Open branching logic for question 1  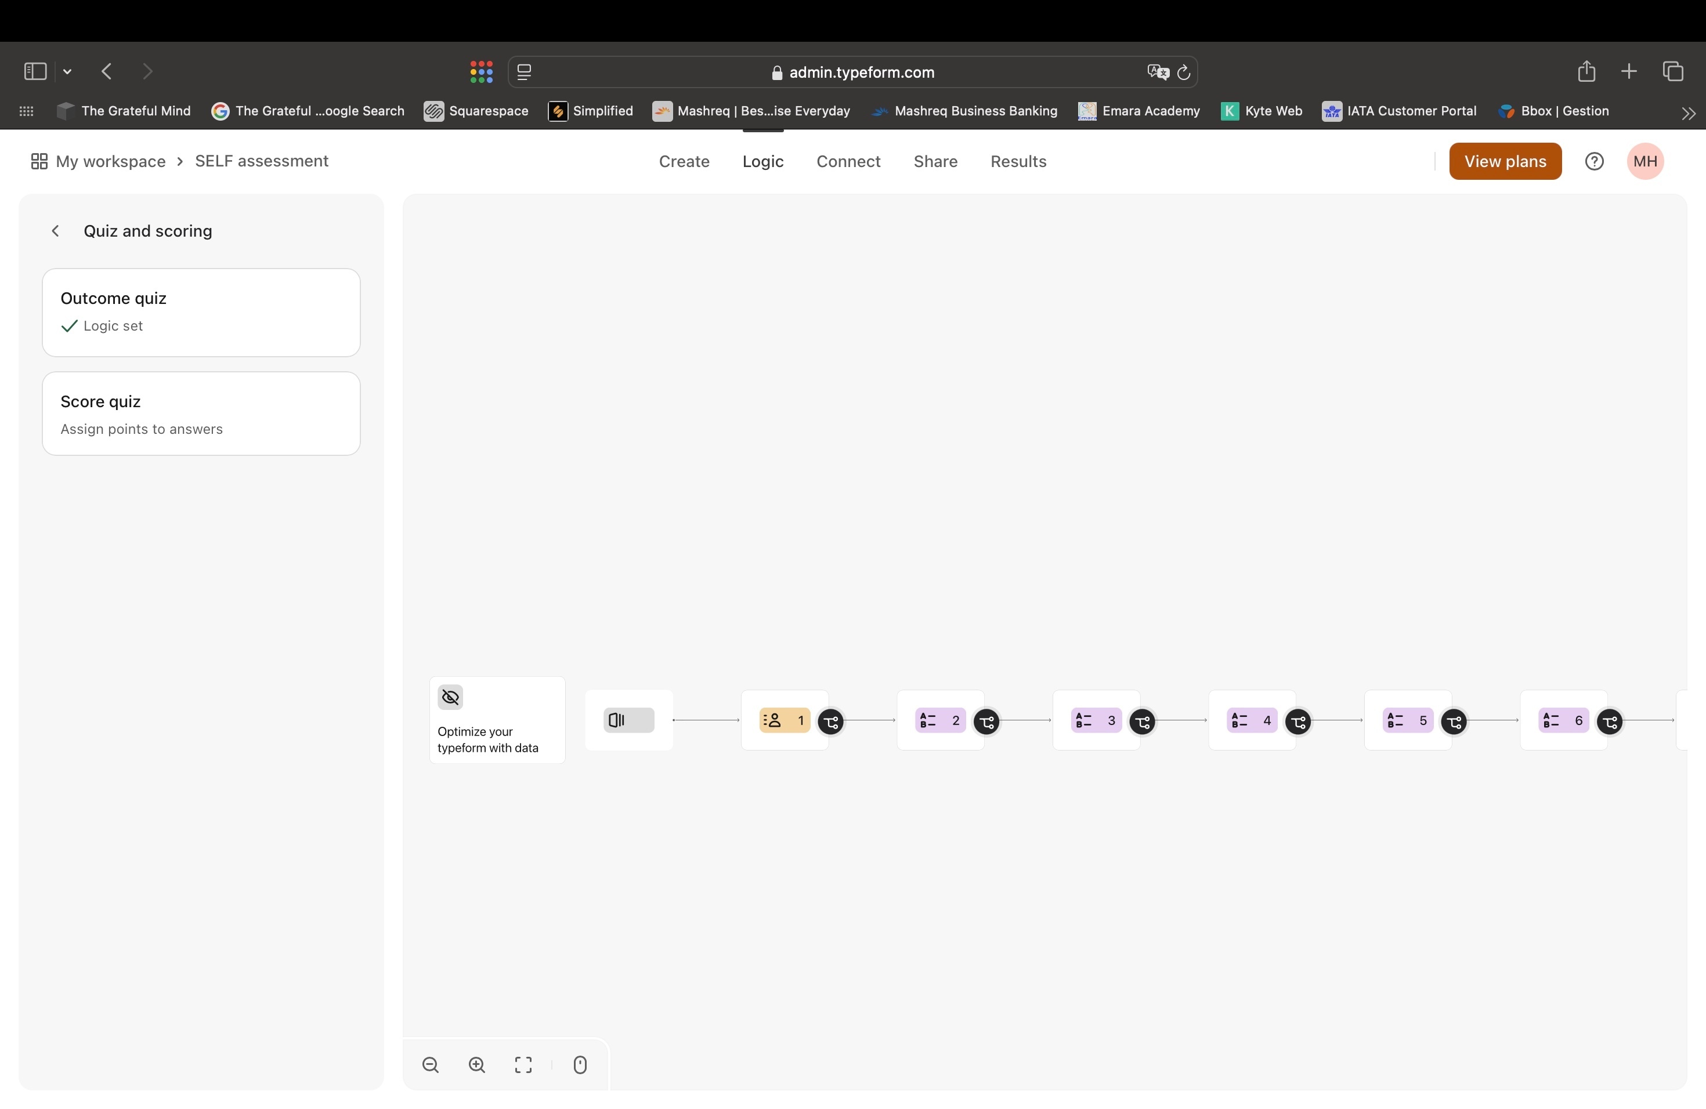[831, 722]
